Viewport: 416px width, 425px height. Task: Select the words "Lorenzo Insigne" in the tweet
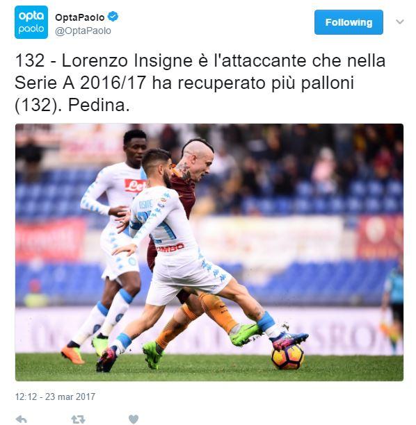pos(127,60)
